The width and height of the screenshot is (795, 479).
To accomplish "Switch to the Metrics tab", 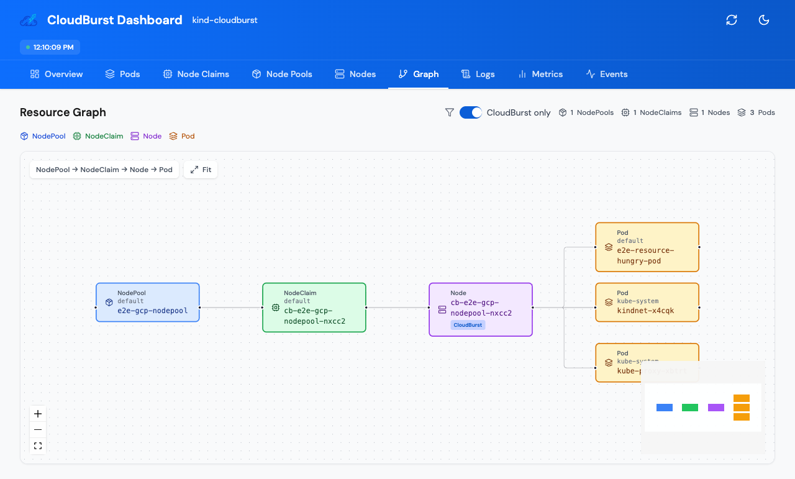I will (540, 74).
